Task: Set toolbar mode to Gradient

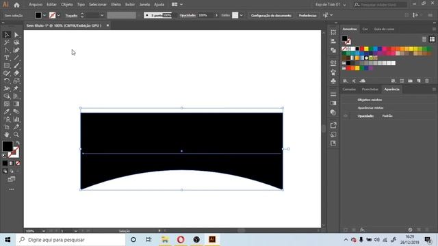Action: [12, 163]
